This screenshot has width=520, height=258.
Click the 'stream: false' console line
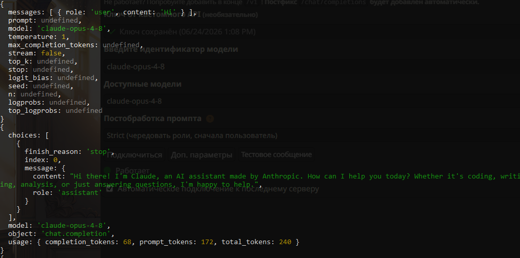pyautogui.click(x=36, y=53)
